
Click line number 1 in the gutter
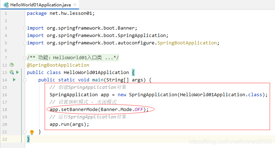(x=6, y=13)
